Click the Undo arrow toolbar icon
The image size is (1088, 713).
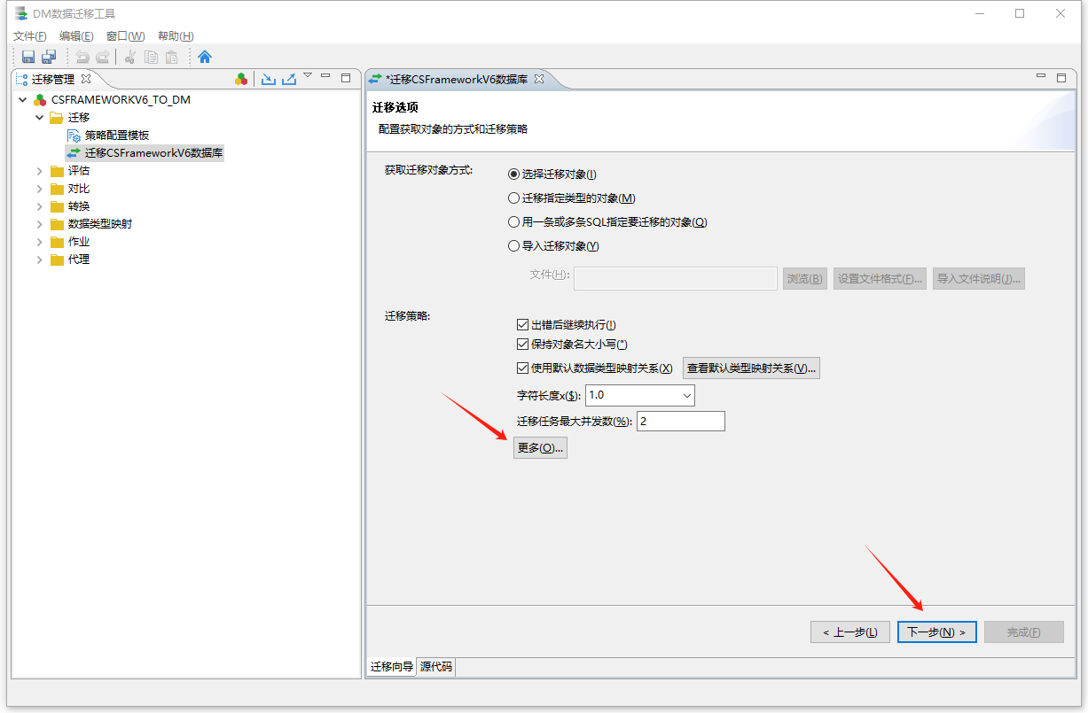pyautogui.click(x=82, y=57)
